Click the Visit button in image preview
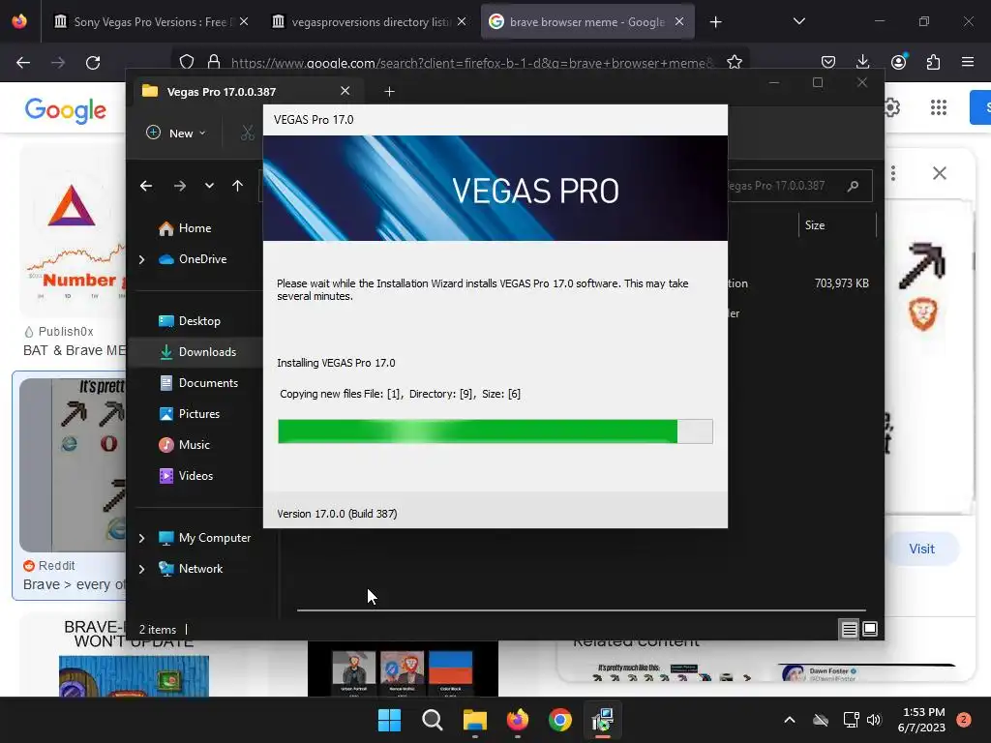 point(921,549)
